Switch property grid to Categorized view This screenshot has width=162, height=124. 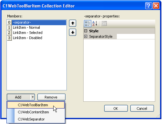click(x=87, y=24)
